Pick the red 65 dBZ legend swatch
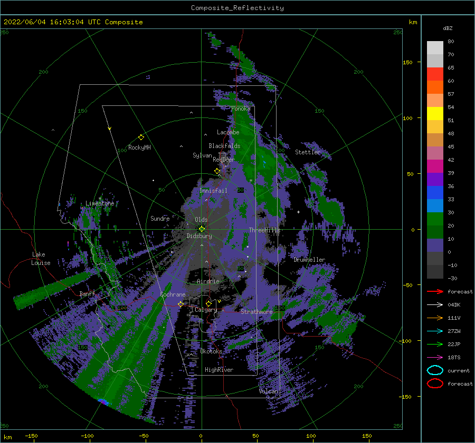This screenshot has height=443, width=475. (435, 74)
